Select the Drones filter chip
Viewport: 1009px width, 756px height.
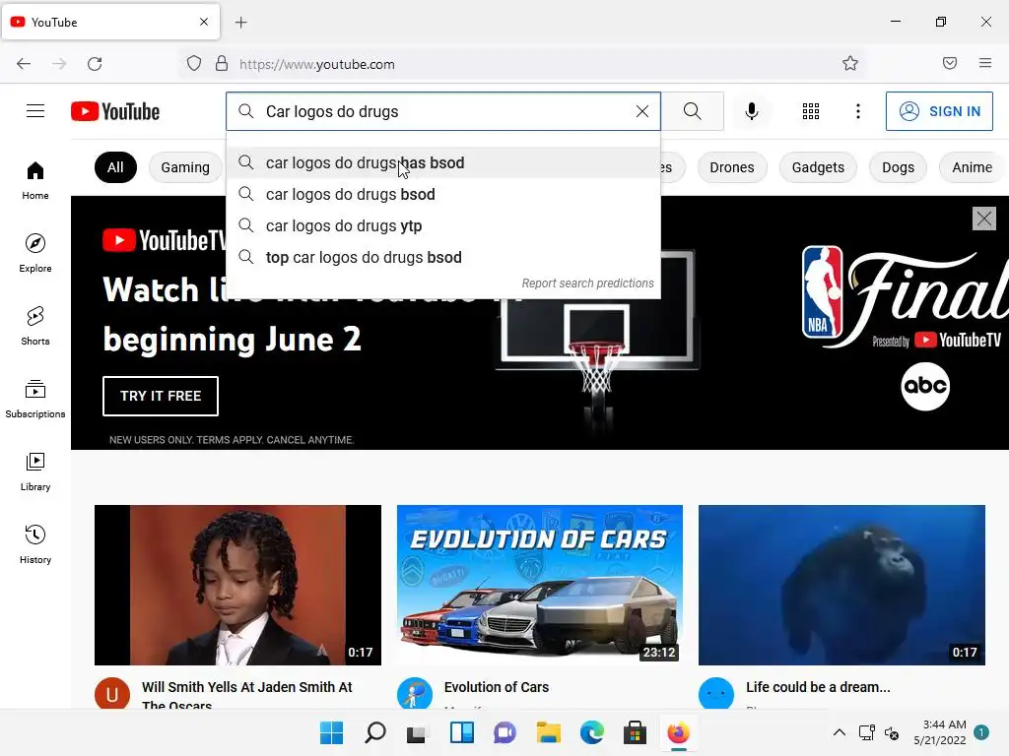(x=732, y=167)
